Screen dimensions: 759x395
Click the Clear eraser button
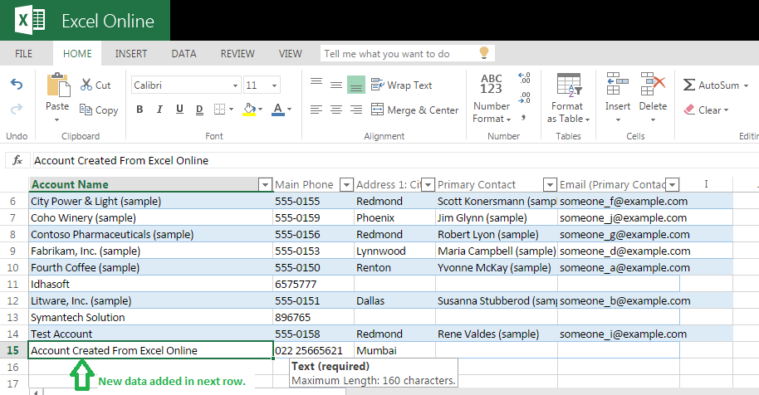[x=706, y=110]
